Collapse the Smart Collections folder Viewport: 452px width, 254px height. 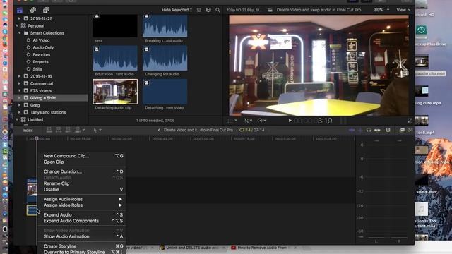tap(19, 33)
